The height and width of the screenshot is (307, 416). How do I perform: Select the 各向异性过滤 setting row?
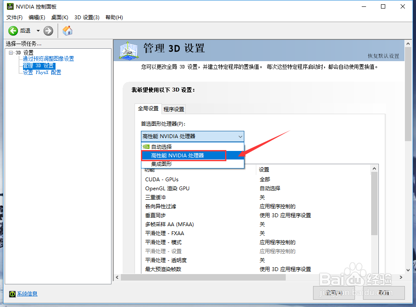pos(256,207)
